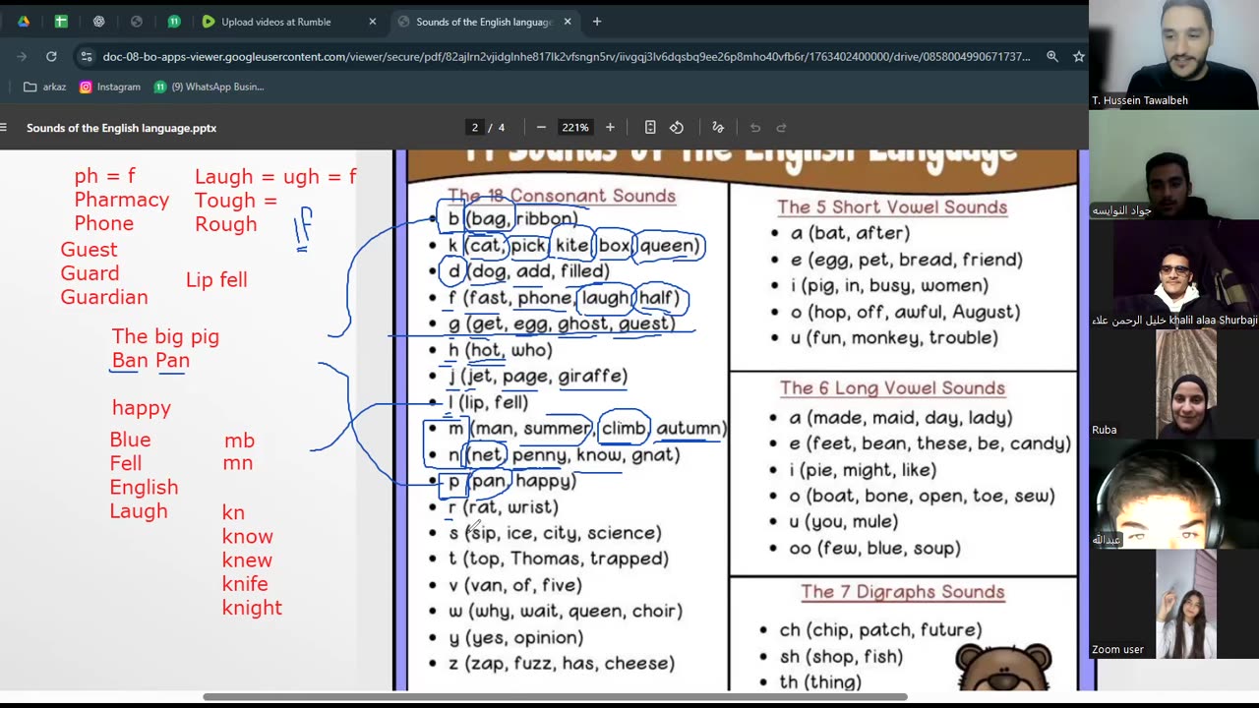Click the Sounds of the English language.pptx title

click(121, 128)
